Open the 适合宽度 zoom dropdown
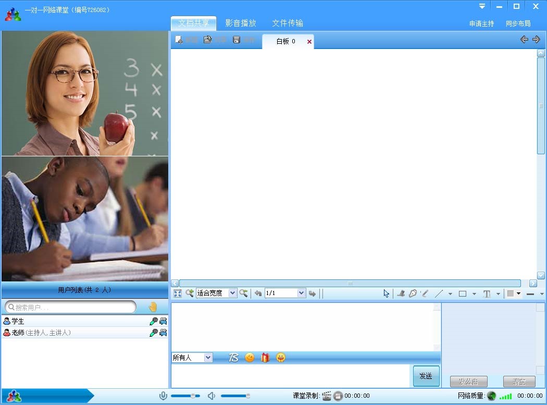Image resolution: width=547 pixels, height=405 pixels. 232,293
